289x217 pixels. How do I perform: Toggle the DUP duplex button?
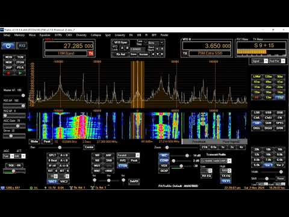tap(8, 68)
